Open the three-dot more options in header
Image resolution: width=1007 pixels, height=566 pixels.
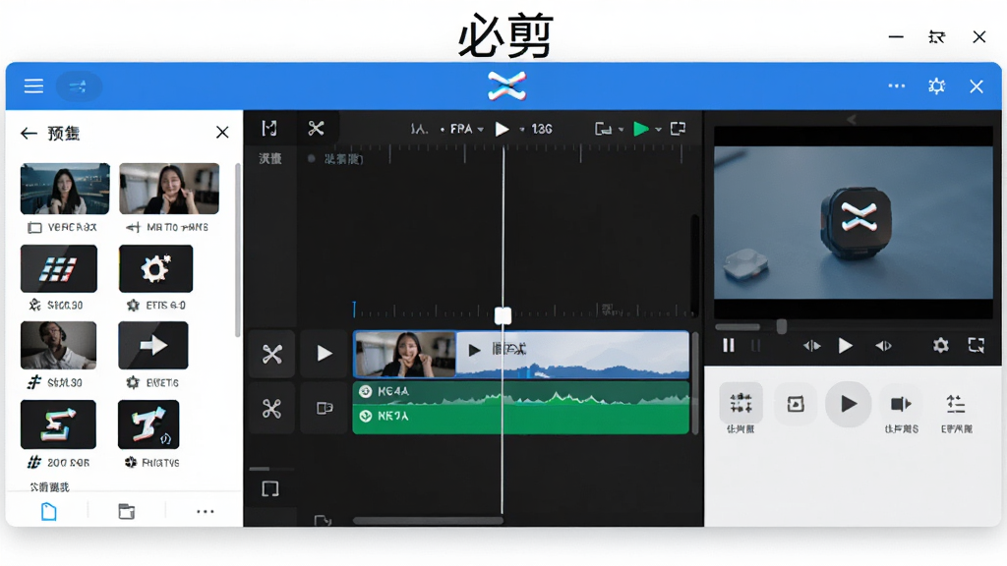[897, 86]
